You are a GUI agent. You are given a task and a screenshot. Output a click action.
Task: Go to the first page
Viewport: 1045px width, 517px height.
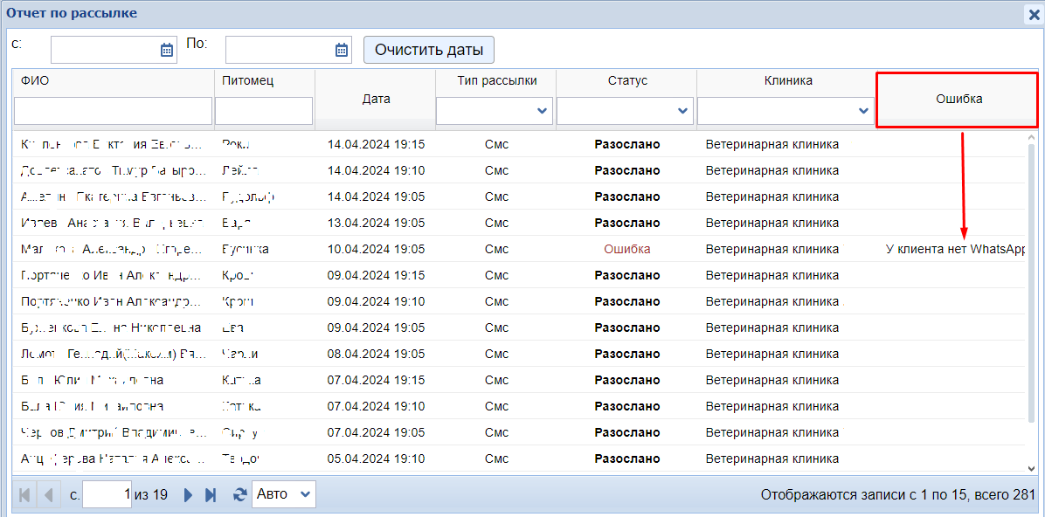pos(24,495)
